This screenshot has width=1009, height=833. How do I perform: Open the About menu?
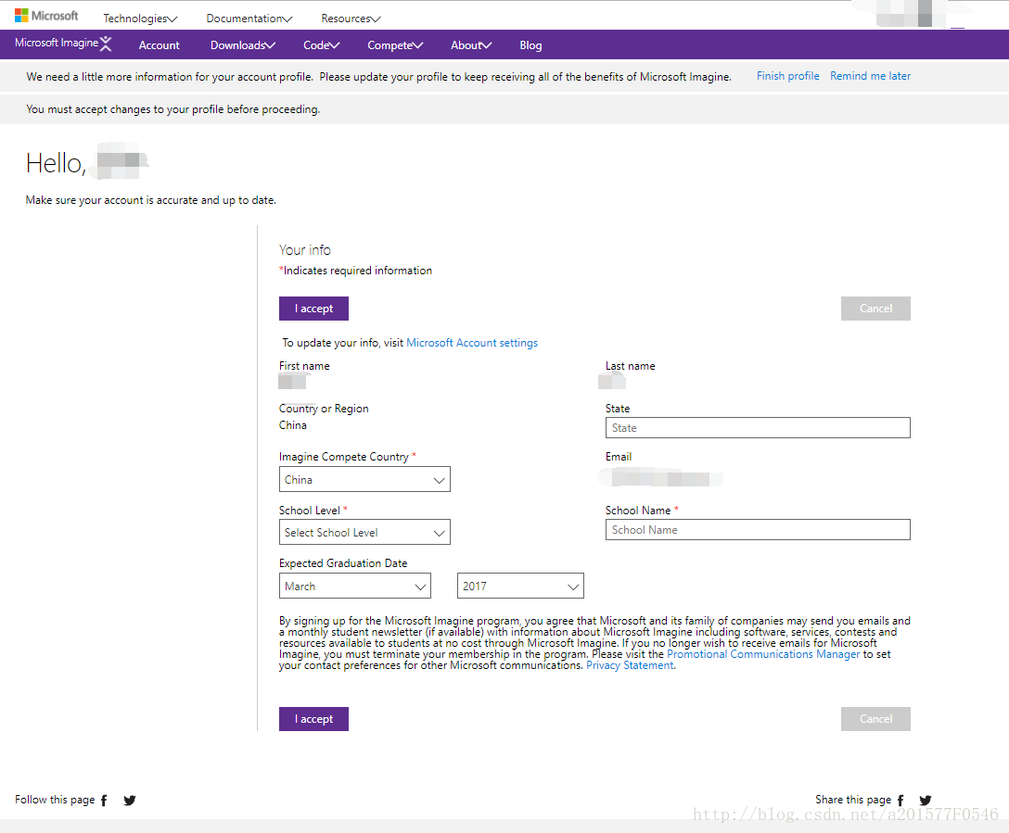click(x=471, y=45)
